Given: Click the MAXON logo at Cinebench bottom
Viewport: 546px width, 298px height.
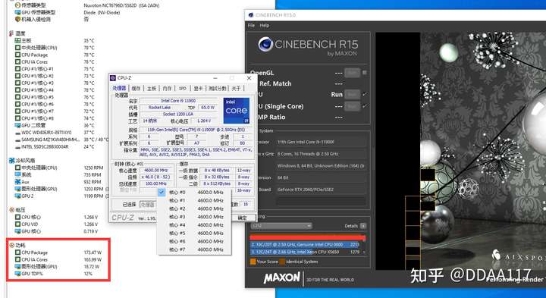Looking at the screenshot, I should [x=281, y=278].
